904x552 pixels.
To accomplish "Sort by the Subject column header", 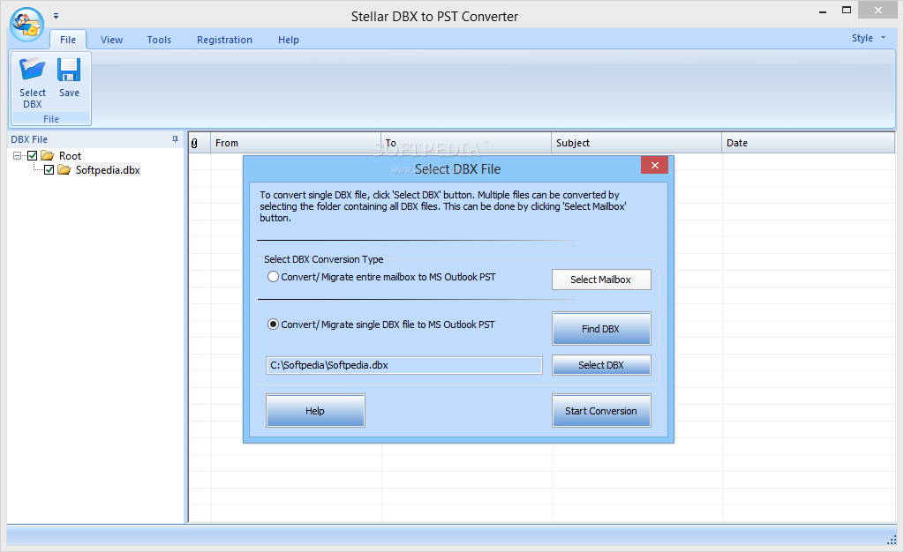I will (637, 144).
